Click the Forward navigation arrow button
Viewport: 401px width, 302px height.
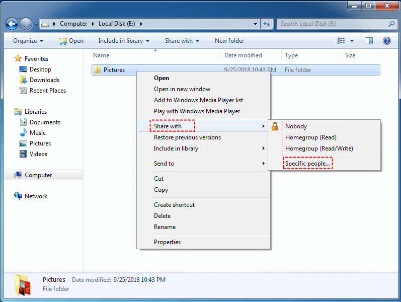click(26, 24)
